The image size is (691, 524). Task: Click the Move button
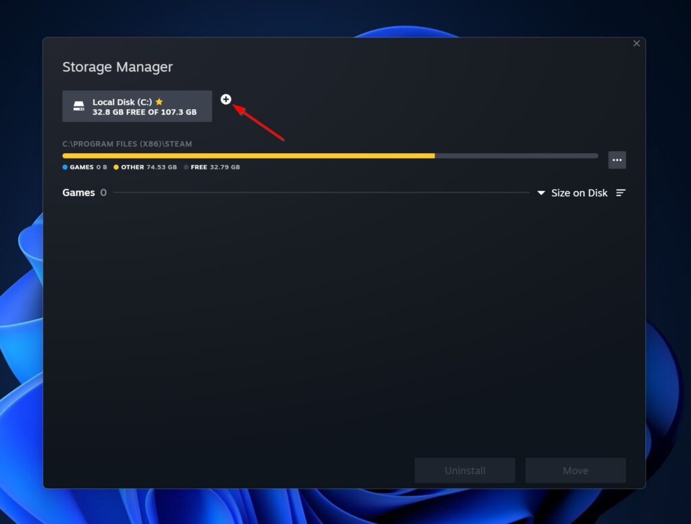pos(575,470)
